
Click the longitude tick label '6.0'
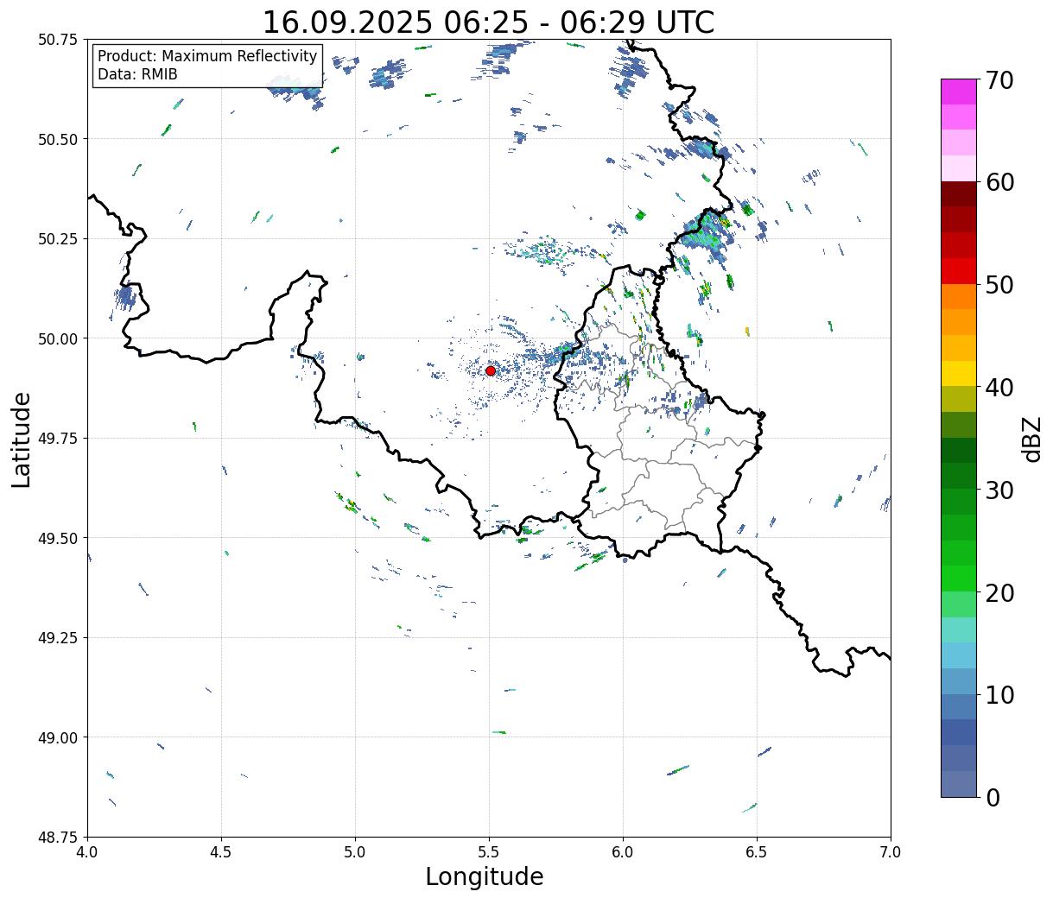click(623, 852)
